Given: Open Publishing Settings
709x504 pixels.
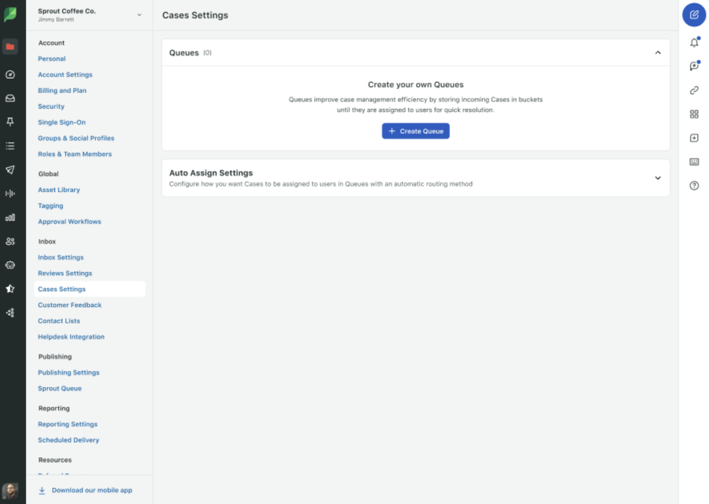Looking at the screenshot, I should pos(69,373).
